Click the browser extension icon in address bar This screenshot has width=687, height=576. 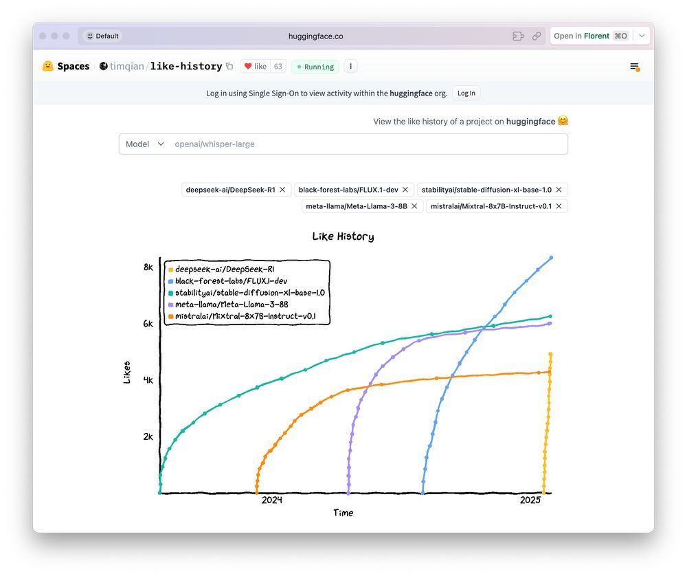[x=518, y=36]
